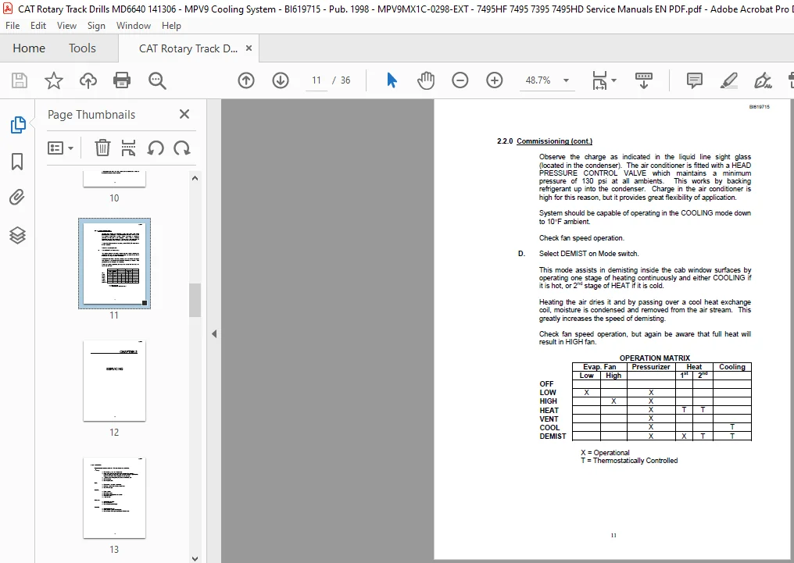Image resolution: width=794 pixels, height=563 pixels.
Task: Select page 12 thumbnail
Action: coord(114,380)
